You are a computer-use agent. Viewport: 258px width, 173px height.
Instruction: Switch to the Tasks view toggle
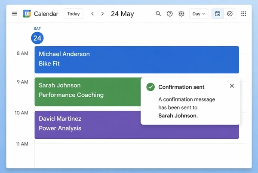pyautogui.click(x=230, y=14)
